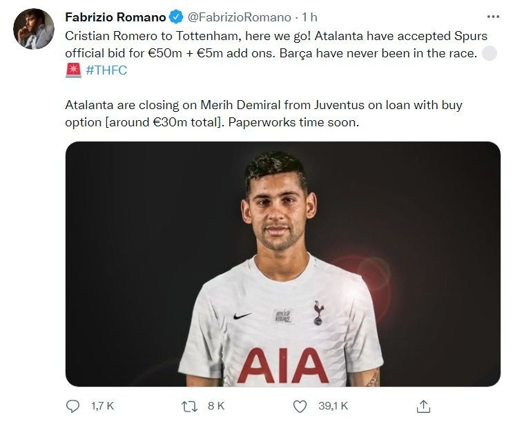513x424 pixels.
Task: Open the player photo attached to the tweet
Action: (x=282, y=263)
